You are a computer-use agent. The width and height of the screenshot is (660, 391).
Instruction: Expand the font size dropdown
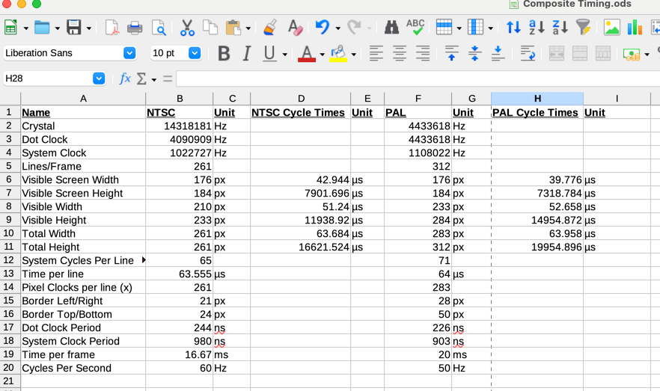(195, 53)
